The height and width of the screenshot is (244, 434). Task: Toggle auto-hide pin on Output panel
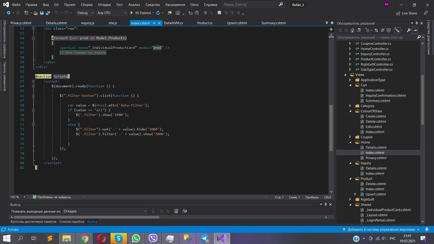coord(325,204)
